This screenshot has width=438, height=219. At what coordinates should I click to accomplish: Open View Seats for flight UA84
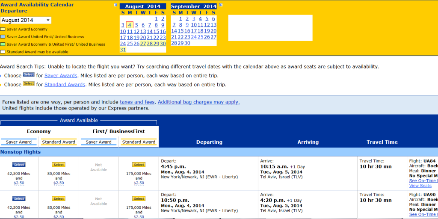click(420, 186)
